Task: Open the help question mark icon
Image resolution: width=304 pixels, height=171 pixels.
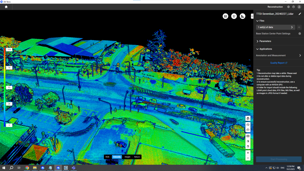Action: [294, 7]
